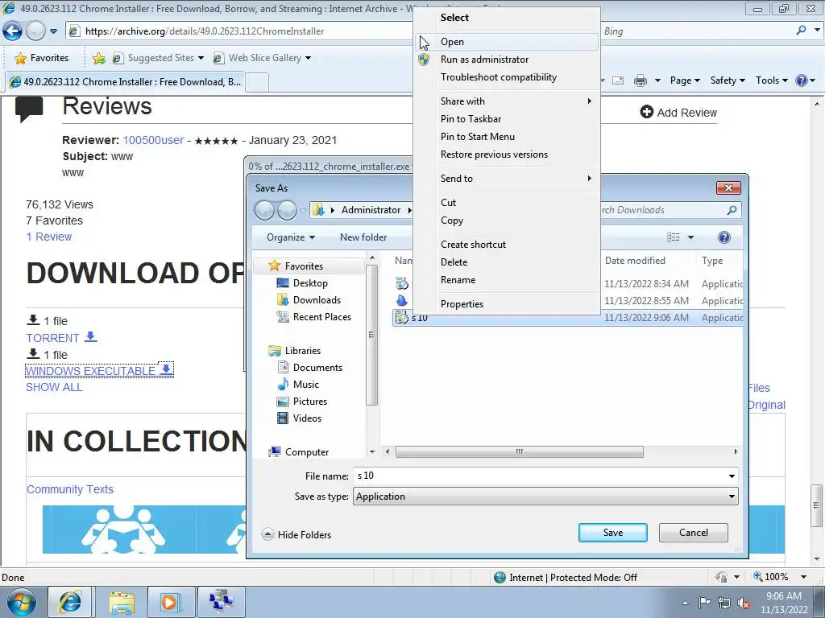Image resolution: width=825 pixels, height=618 pixels.
Task: Click Save button in Save As dialog
Action: 613,533
